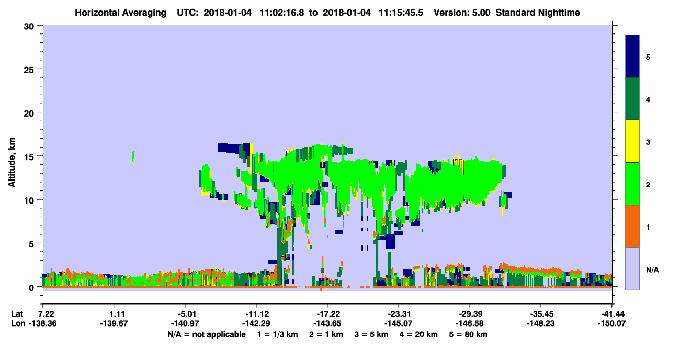This screenshot has height=349, width=680.
Task: Click the longitude value -140.97
Action: tap(185, 323)
